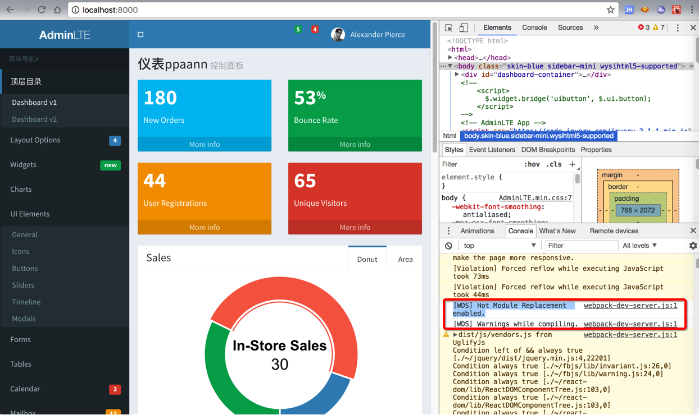Open Chrome's three-dot menu icon
This screenshot has width=699, height=415.
(x=692, y=10)
